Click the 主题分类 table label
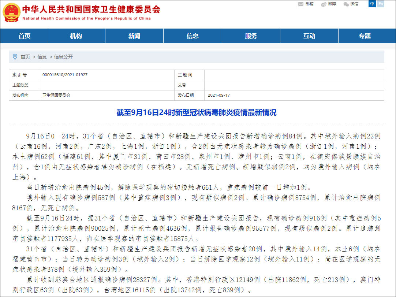 (20, 85)
